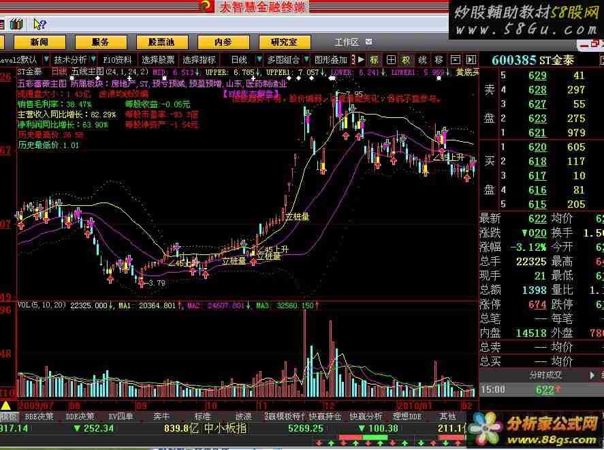
Task: Click 2010/01 date marker on time axis
Action: 415,405
